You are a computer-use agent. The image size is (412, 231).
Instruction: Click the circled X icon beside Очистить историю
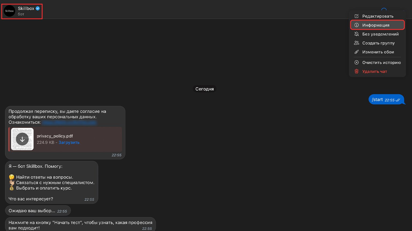tap(356, 62)
